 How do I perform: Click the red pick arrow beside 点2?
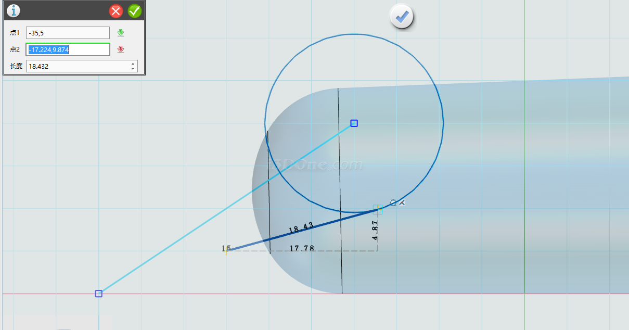click(x=121, y=49)
